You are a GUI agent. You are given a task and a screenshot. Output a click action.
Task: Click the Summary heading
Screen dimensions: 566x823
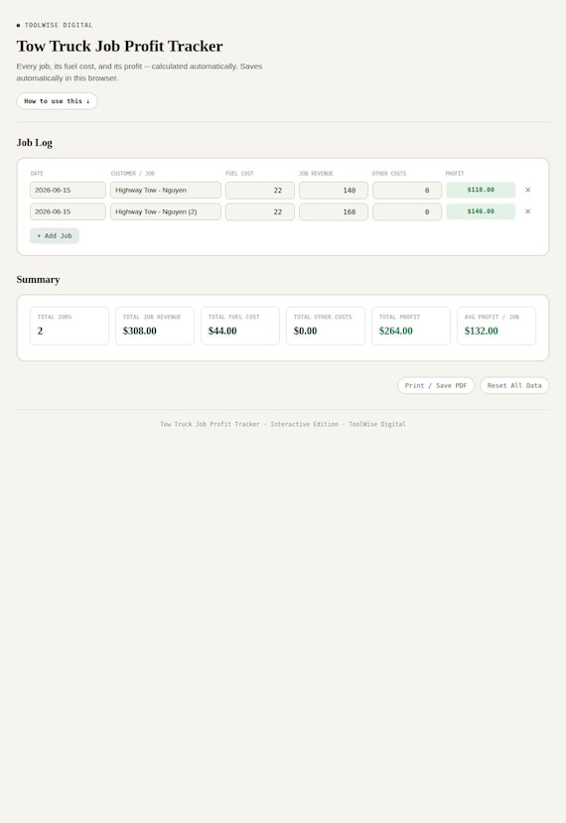click(x=38, y=279)
